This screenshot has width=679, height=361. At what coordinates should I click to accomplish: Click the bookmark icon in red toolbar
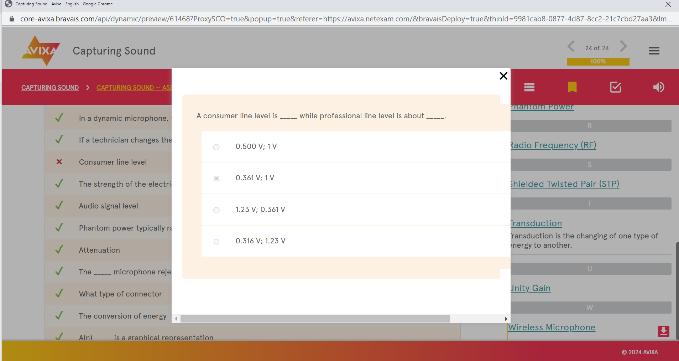point(572,87)
